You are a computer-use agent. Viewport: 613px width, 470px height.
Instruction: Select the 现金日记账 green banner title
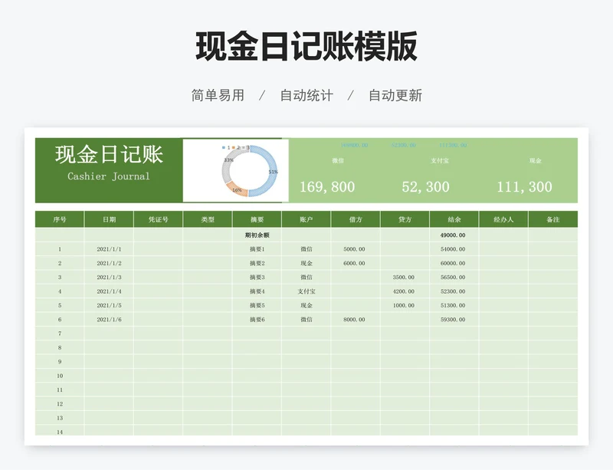pos(109,154)
